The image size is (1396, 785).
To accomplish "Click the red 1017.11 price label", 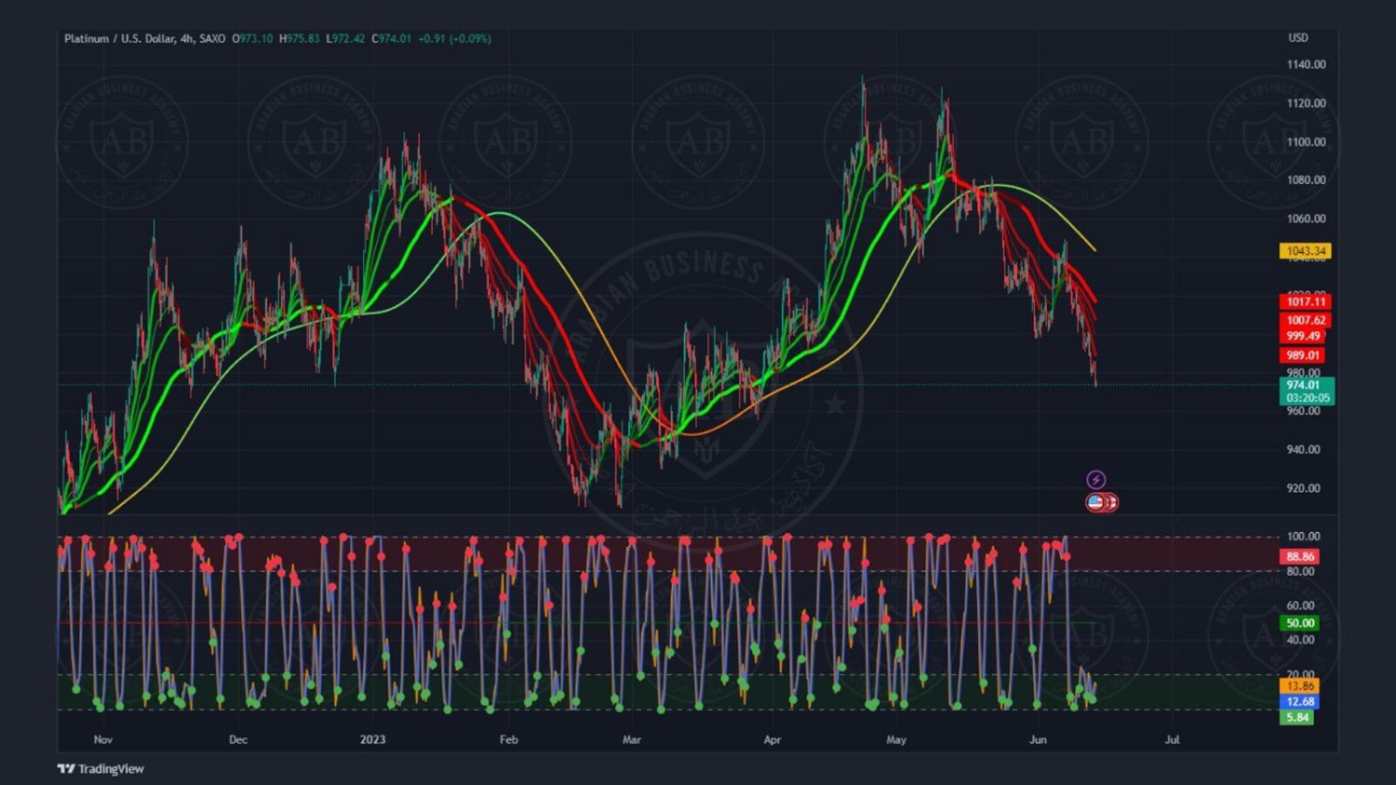I will [1305, 301].
